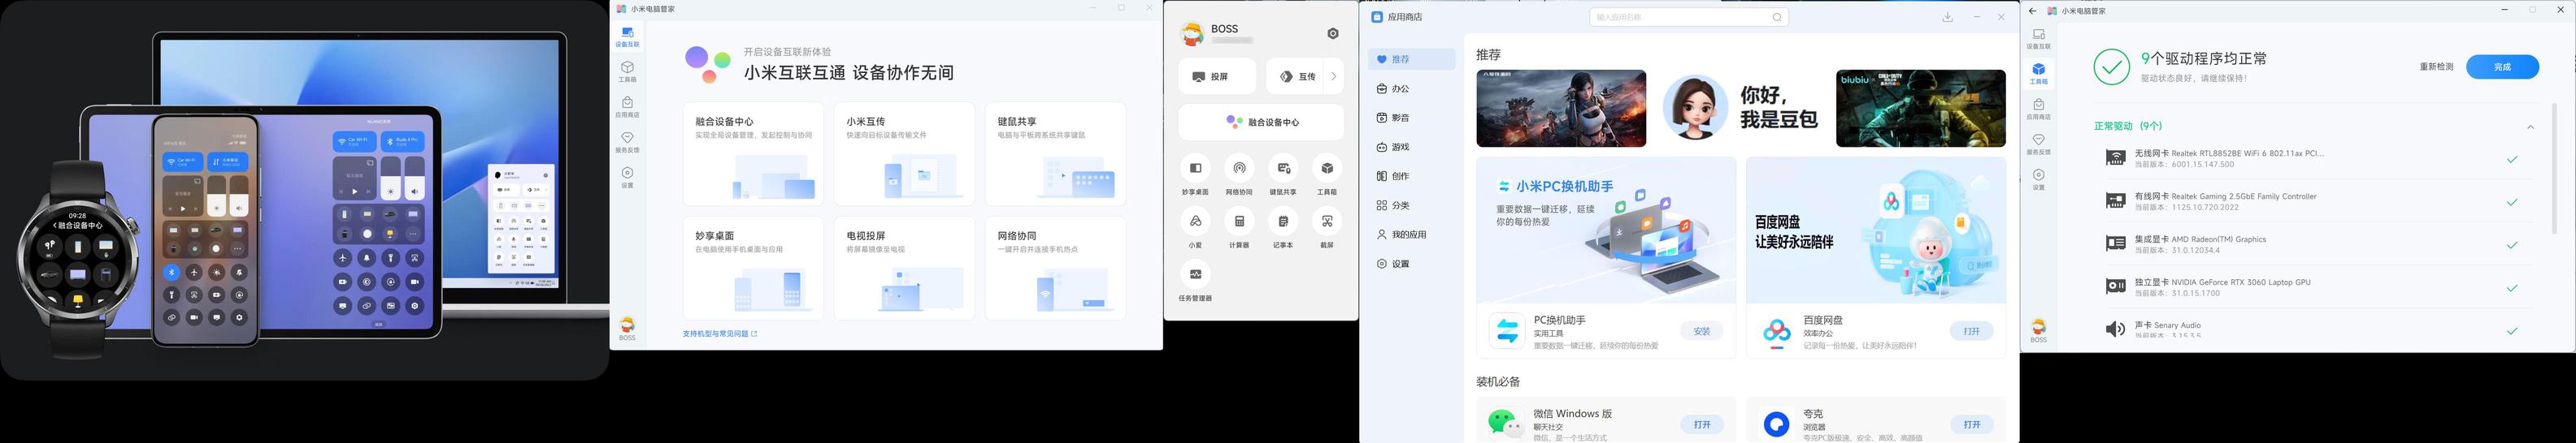This screenshot has height=443, width=2576.
Task: Click 打开 for 百度网盘
Action: 1971,331
